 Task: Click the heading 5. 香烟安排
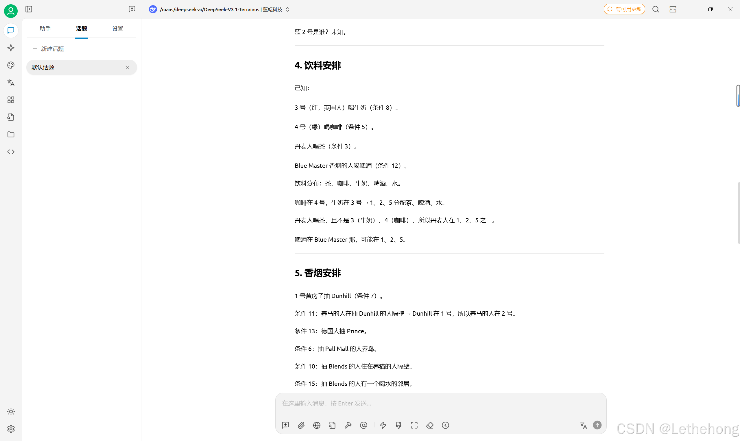click(x=318, y=273)
